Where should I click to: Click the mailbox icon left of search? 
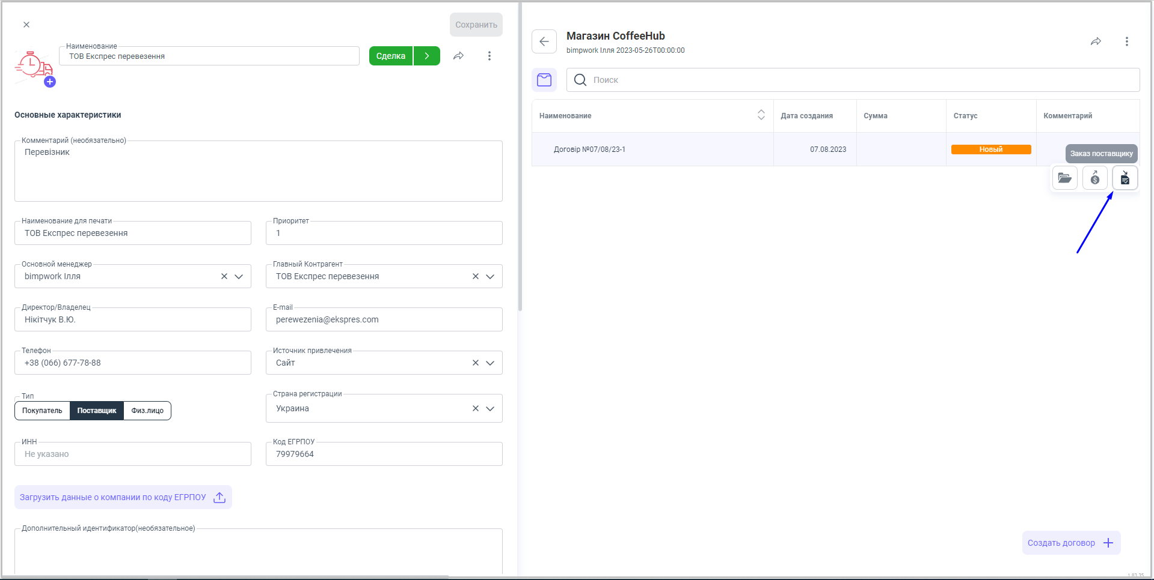coord(544,80)
